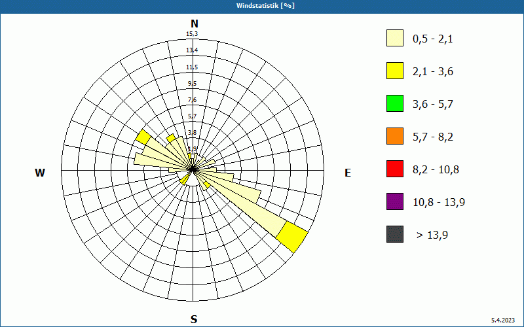Click the radial axis value 3,8
The image size is (524, 327).
(192, 133)
